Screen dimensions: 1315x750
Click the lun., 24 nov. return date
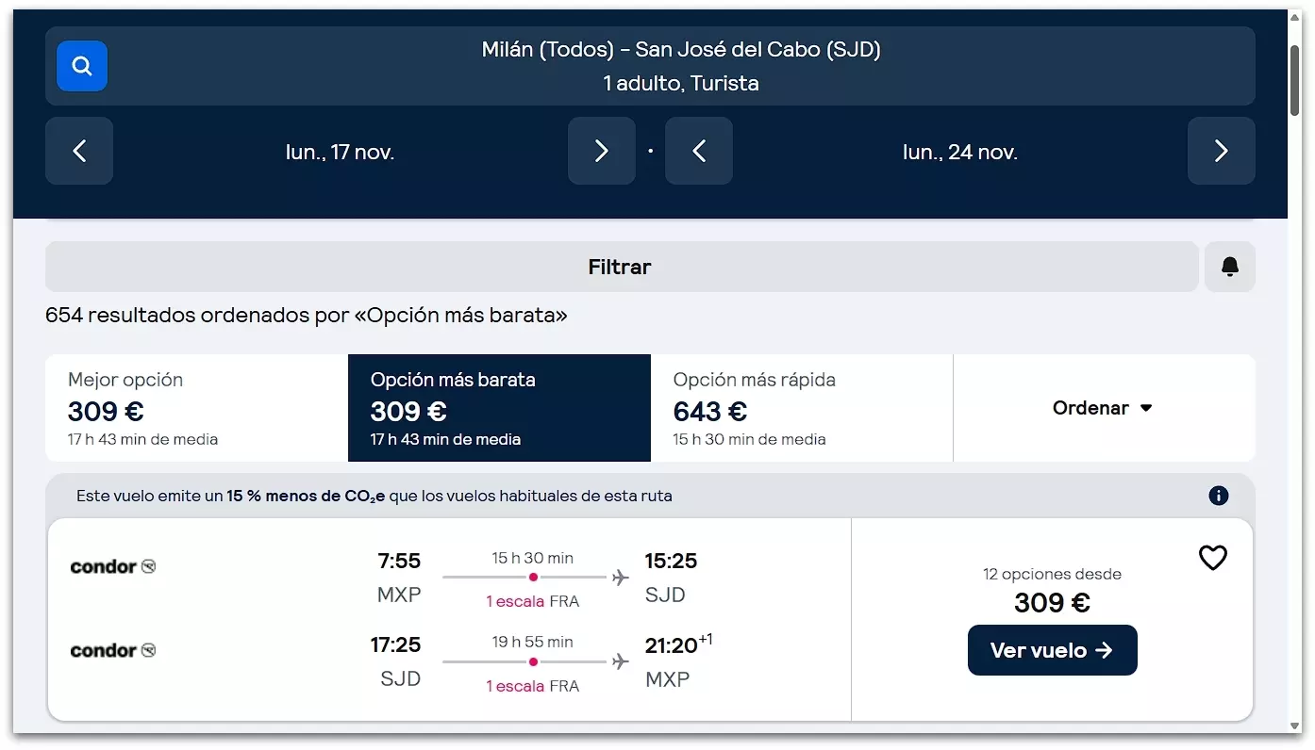[x=959, y=152]
